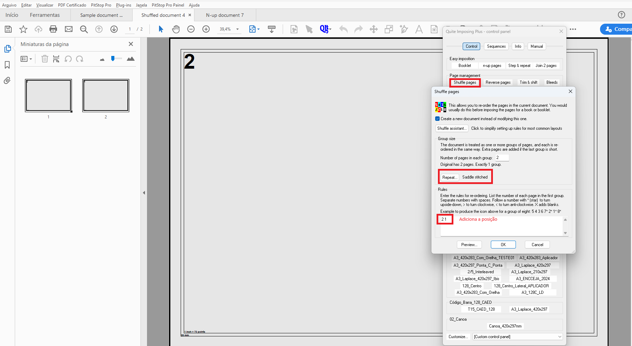
Task: Switch to N-up document 7 tab
Action: [225, 15]
